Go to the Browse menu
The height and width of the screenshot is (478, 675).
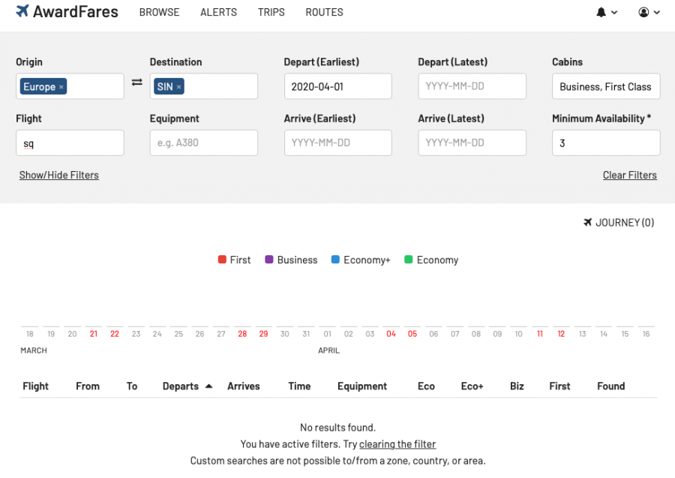(x=159, y=12)
